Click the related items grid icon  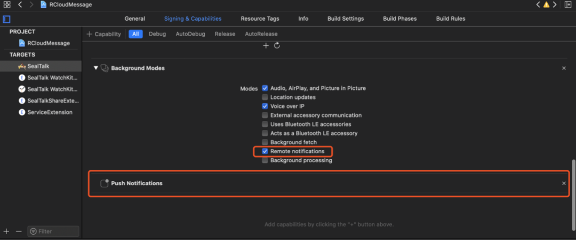pos(7,5)
